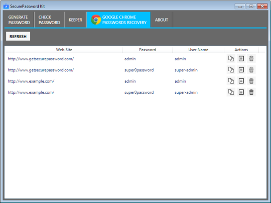Select 'super-admin' in example.com row
This screenshot has width=271, height=203.
(x=186, y=92)
